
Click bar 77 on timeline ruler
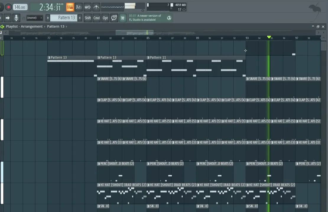pyautogui.click(x=49, y=38)
